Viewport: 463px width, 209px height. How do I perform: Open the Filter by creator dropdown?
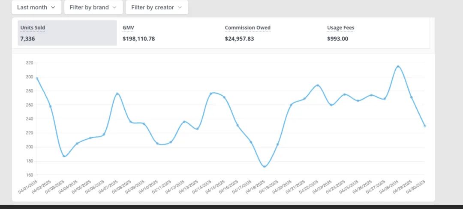pyautogui.click(x=157, y=7)
